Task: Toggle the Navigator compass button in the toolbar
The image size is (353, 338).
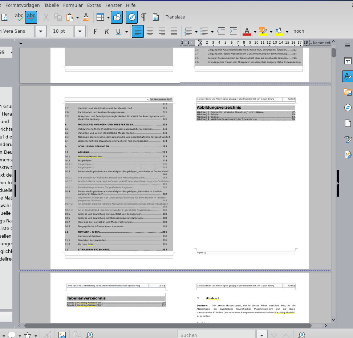Action: [x=132, y=17]
